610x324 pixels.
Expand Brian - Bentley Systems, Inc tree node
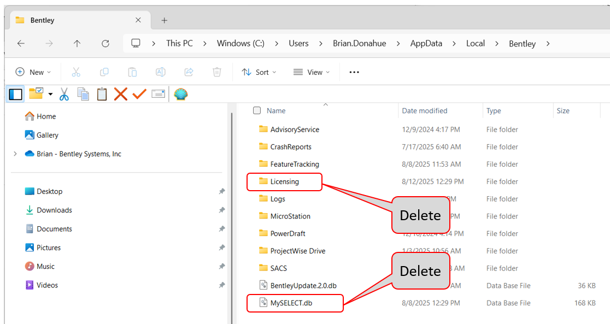pos(15,154)
